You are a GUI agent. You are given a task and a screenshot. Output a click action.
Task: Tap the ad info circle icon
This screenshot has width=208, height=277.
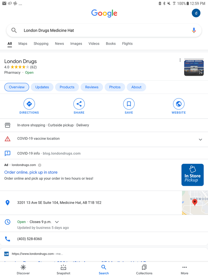40,165
